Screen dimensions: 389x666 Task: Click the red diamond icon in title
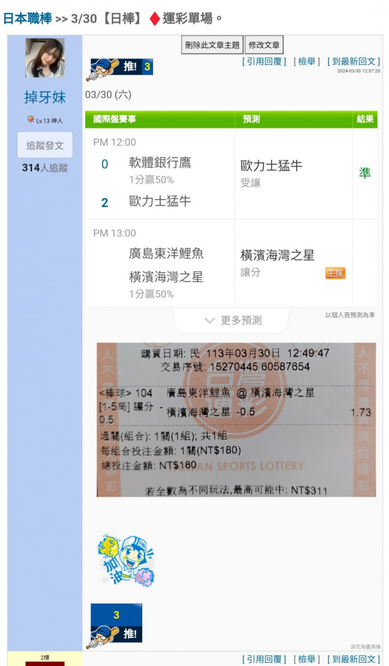(154, 19)
